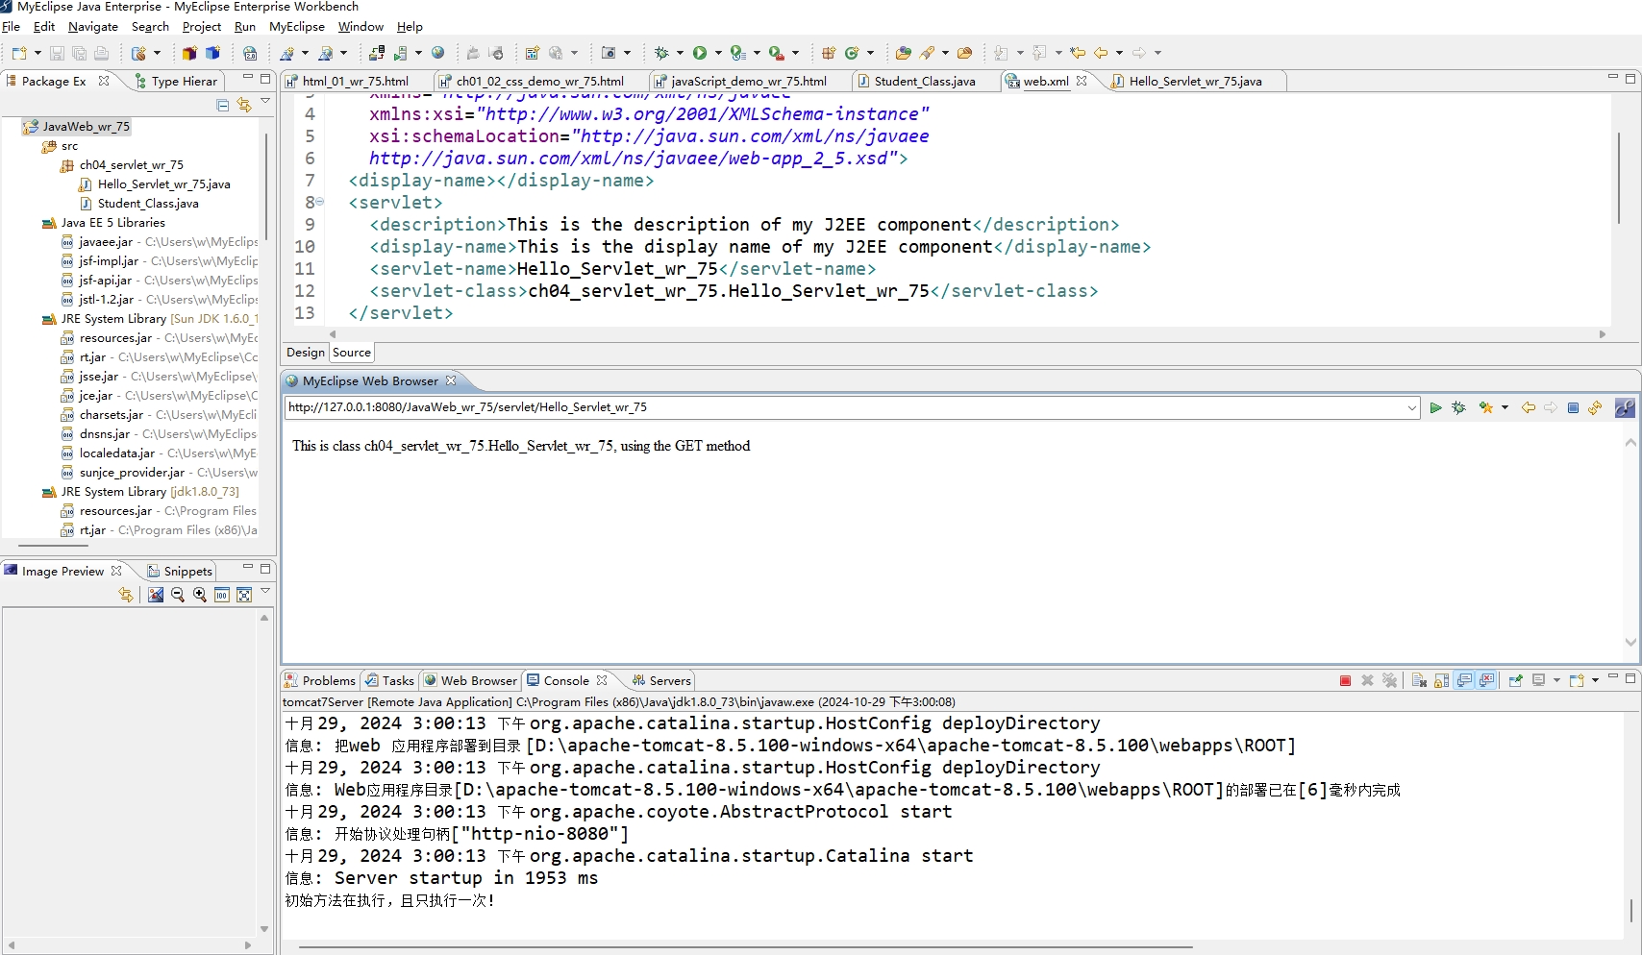Click the browser favorites star icon
The image size is (1642, 955).
point(1486,408)
